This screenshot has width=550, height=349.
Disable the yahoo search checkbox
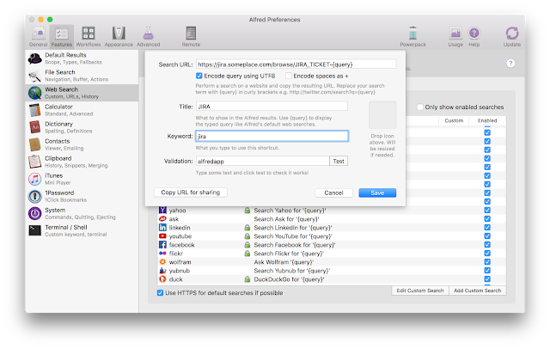pos(487,210)
